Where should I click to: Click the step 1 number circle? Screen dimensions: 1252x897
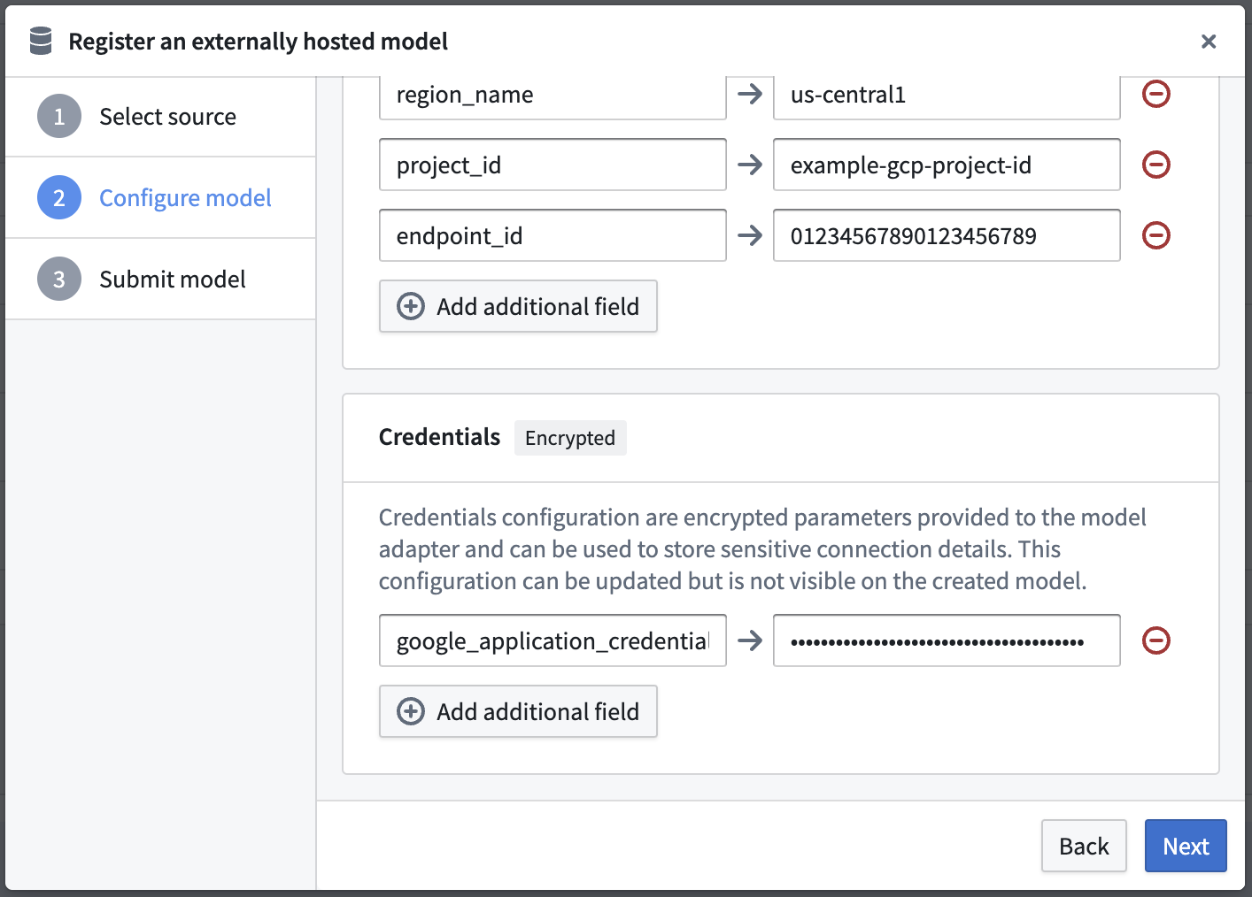pos(59,117)
